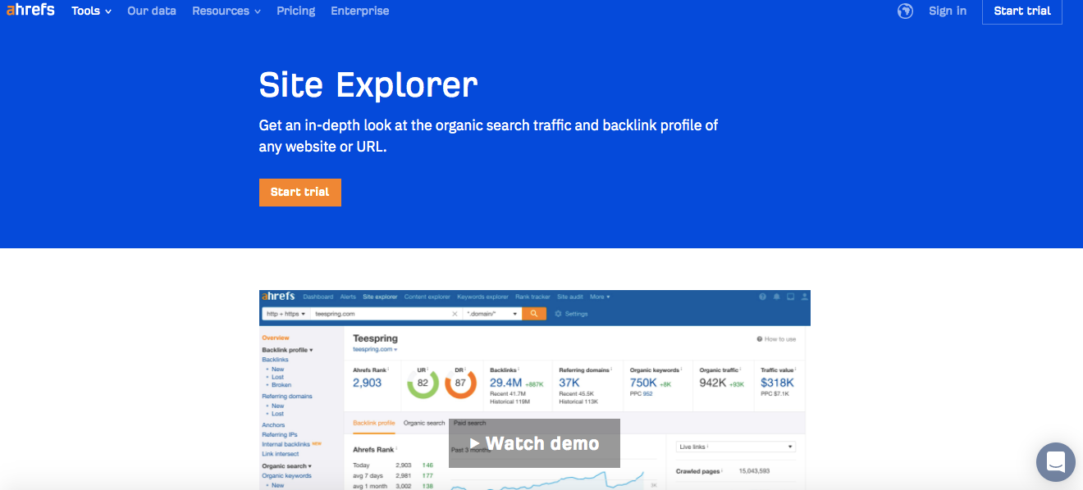The image size is (1083, 490).
Task: Open the "http + https" protocol dropdown
Action: (x=286, y=313)
